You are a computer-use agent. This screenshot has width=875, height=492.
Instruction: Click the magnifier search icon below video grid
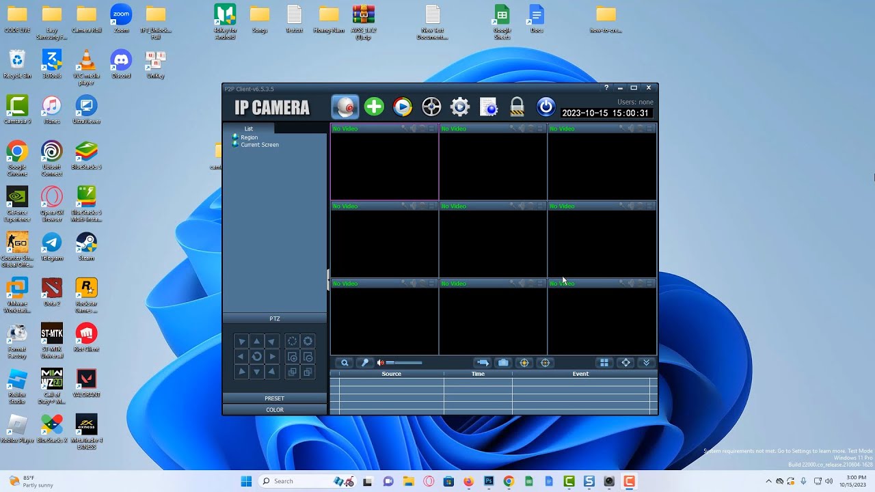click(x=345, y=363)
